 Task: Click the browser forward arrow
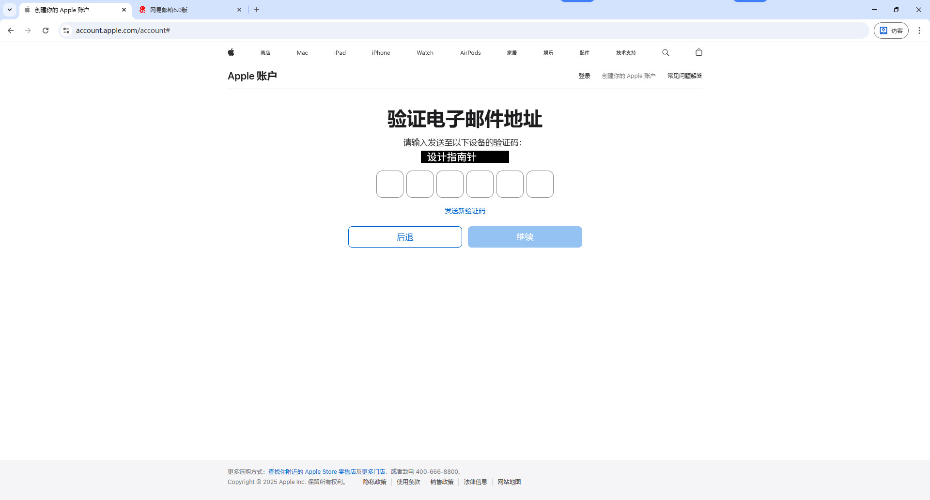(28, 31)
